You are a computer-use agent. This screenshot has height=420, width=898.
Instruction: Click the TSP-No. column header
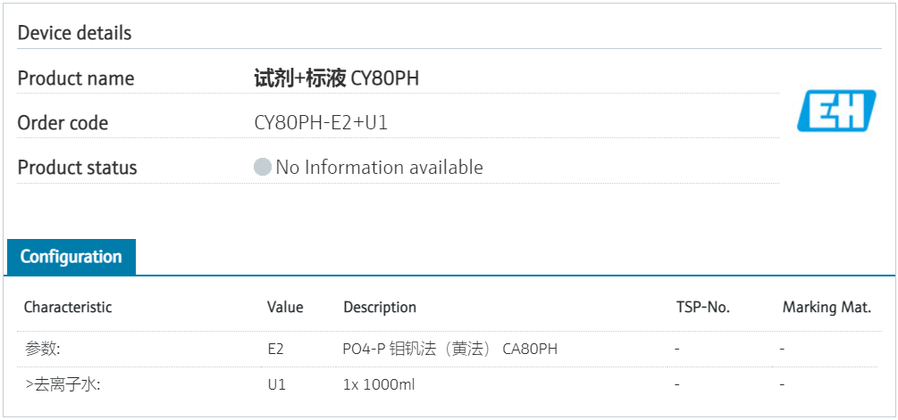[x=702, y=308]
